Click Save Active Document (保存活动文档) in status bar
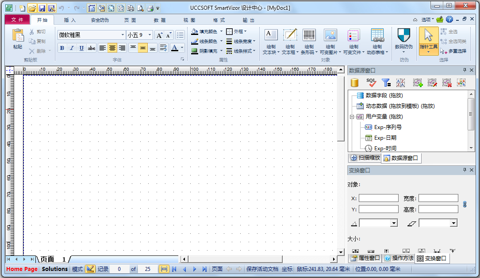Viewport: 480px width, 278px height. (x=262, y=269)
